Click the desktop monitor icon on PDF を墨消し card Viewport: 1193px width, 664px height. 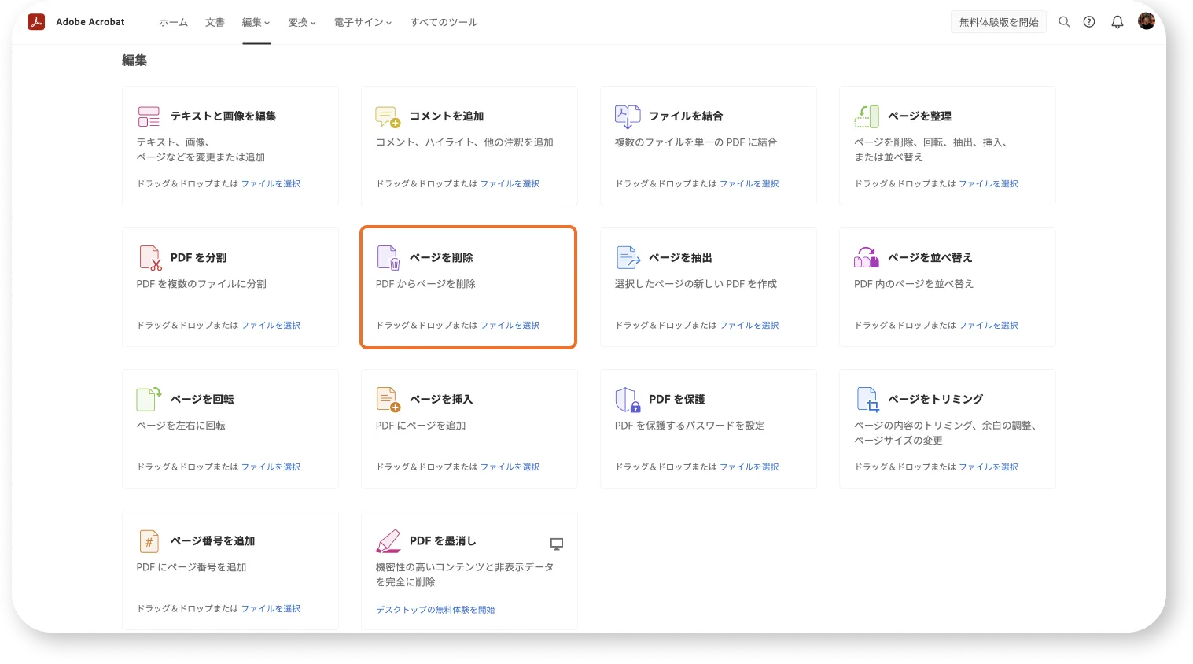coord(557,544)
